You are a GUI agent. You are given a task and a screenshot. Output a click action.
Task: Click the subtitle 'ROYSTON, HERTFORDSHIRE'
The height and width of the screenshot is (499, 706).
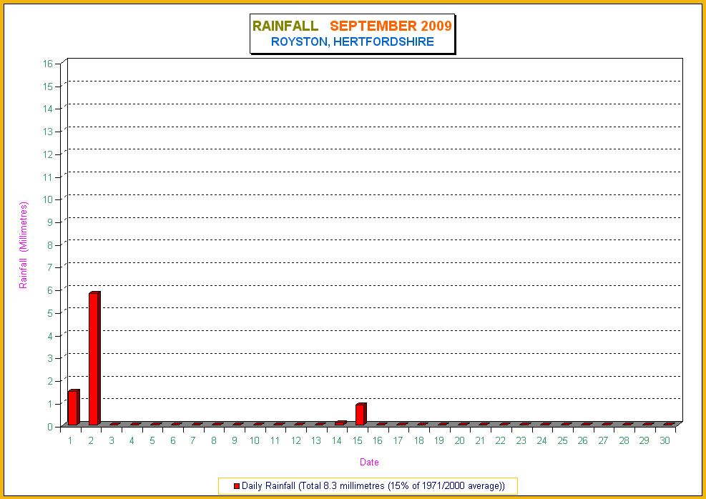pyautogui.click(x=352, y=42)
